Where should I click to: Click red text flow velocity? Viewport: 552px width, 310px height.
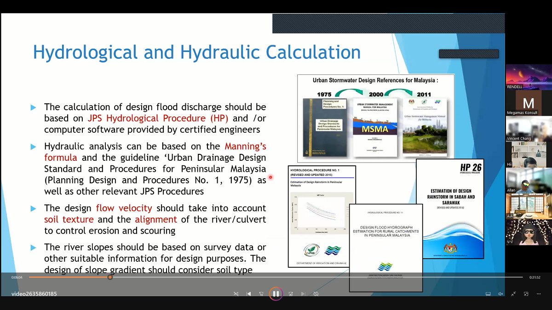coord(124,208)
